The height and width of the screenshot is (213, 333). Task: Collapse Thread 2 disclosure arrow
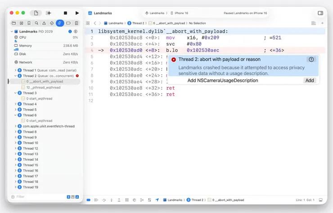15,76
